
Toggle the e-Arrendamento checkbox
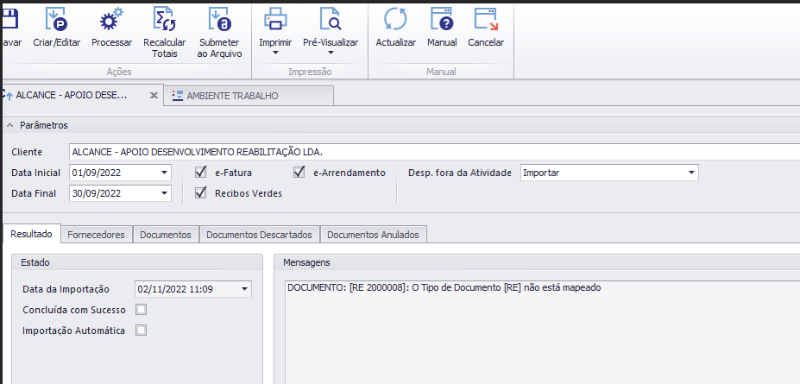coord(299,173)
